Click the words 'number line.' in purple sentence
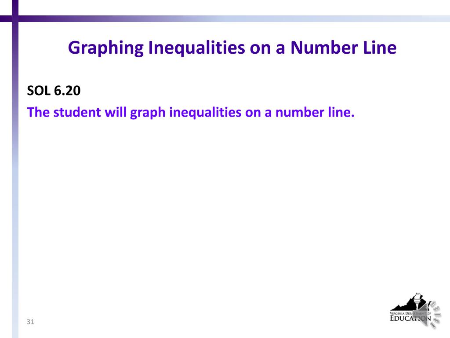This screenshot has height=338, width=450. coord(315,112)
